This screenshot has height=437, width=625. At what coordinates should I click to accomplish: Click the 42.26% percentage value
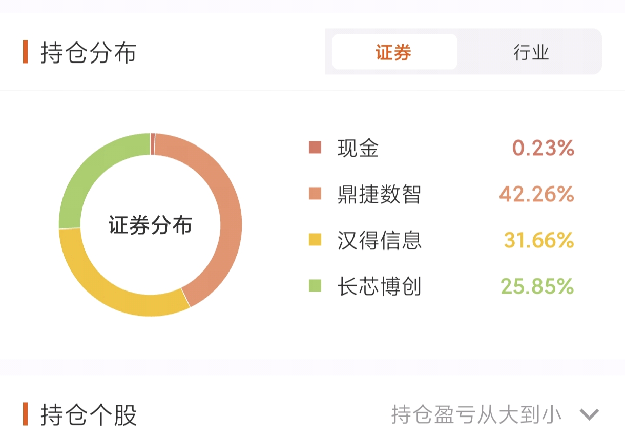[x=536, y=194]
